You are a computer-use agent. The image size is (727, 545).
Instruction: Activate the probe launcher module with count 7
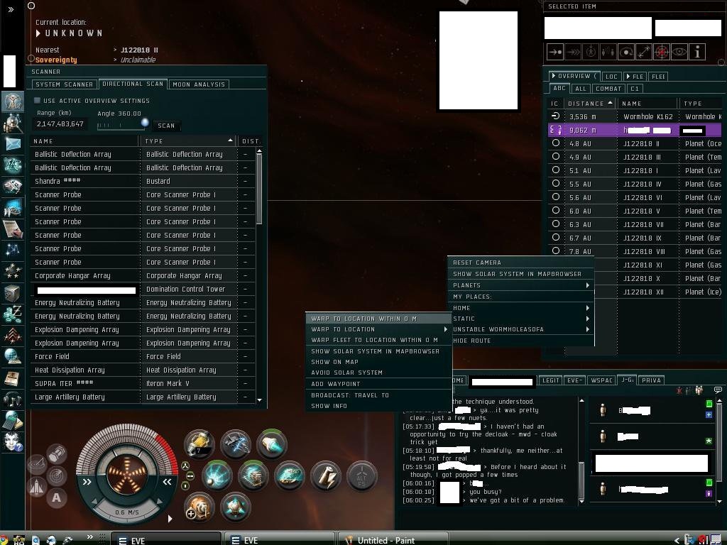tap(199, 444)
